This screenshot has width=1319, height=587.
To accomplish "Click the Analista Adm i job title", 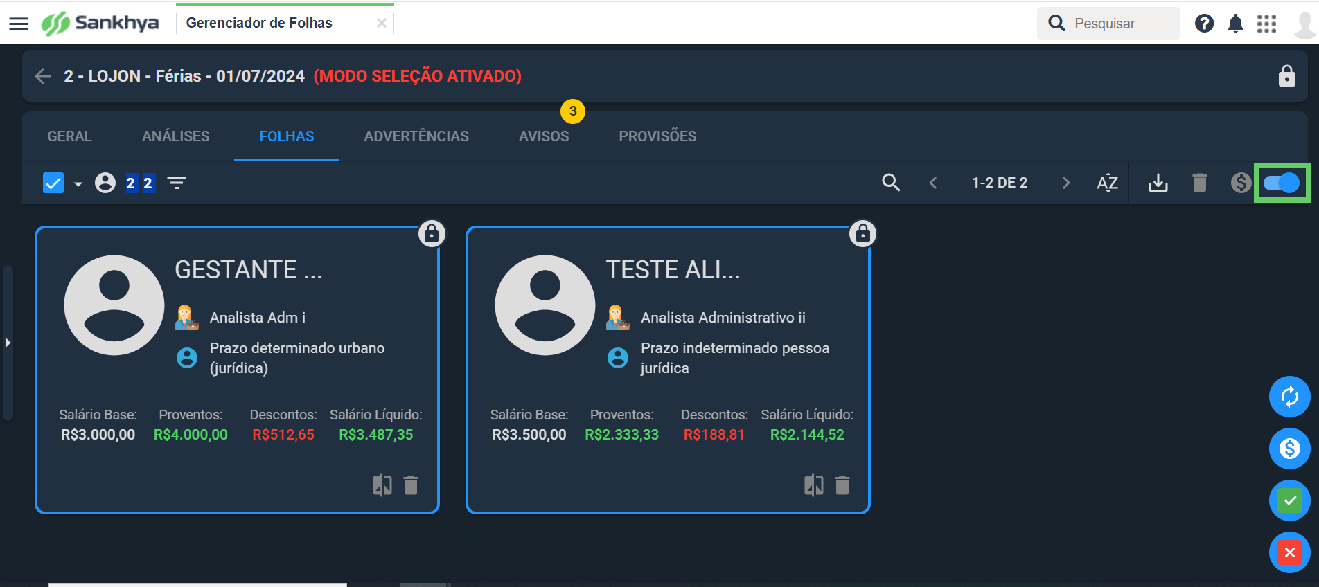I will [x=258, y=318].
